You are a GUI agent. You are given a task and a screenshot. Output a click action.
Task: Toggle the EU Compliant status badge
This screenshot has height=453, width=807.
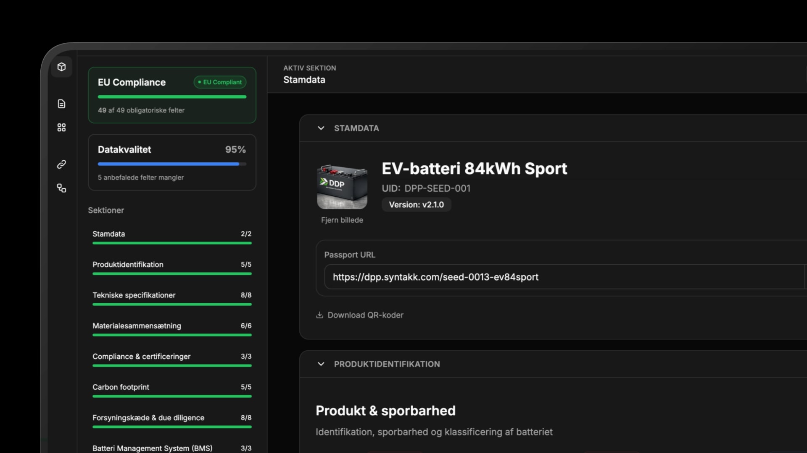[x=219, y=82]
